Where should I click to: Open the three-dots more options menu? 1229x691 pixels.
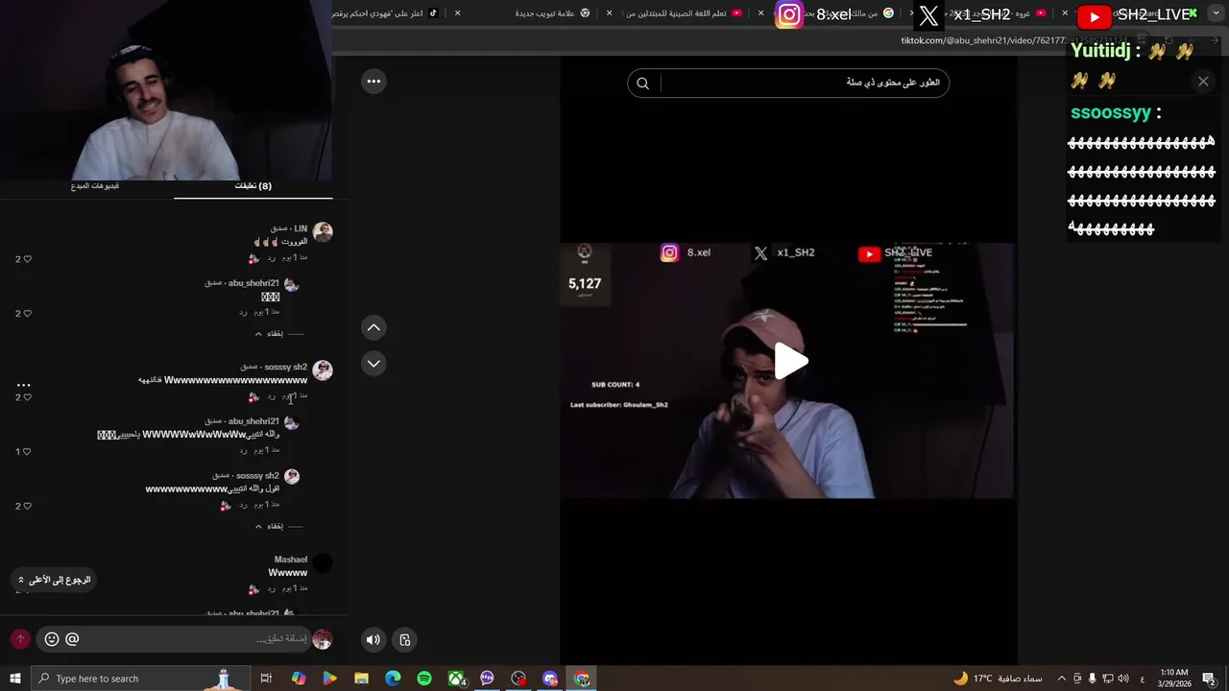374,81
